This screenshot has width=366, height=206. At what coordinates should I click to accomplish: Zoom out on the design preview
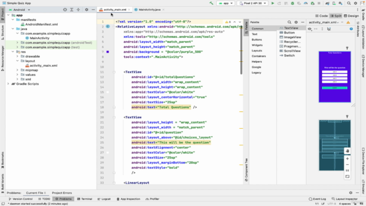click(x=347, y=164)
